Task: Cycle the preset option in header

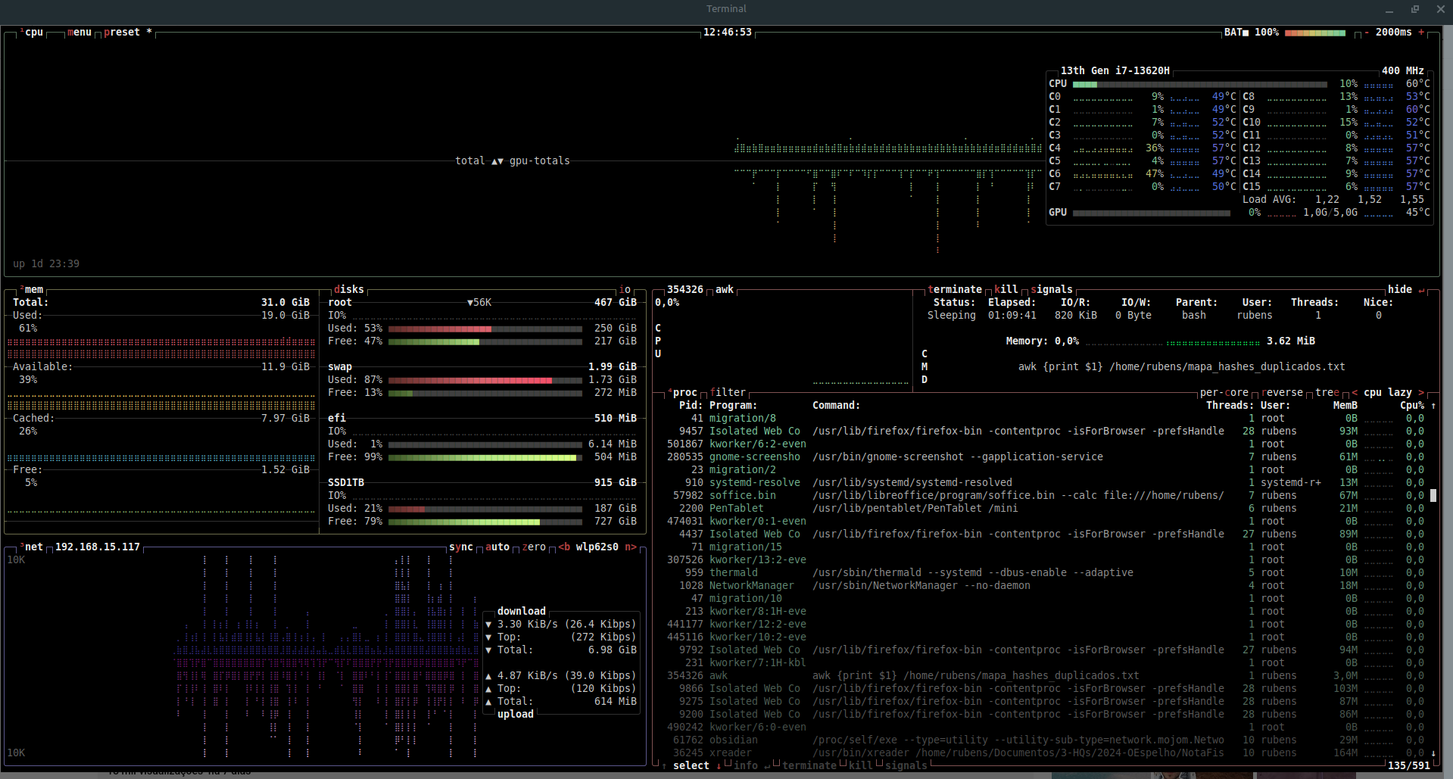Action: (x=122, y=33)
